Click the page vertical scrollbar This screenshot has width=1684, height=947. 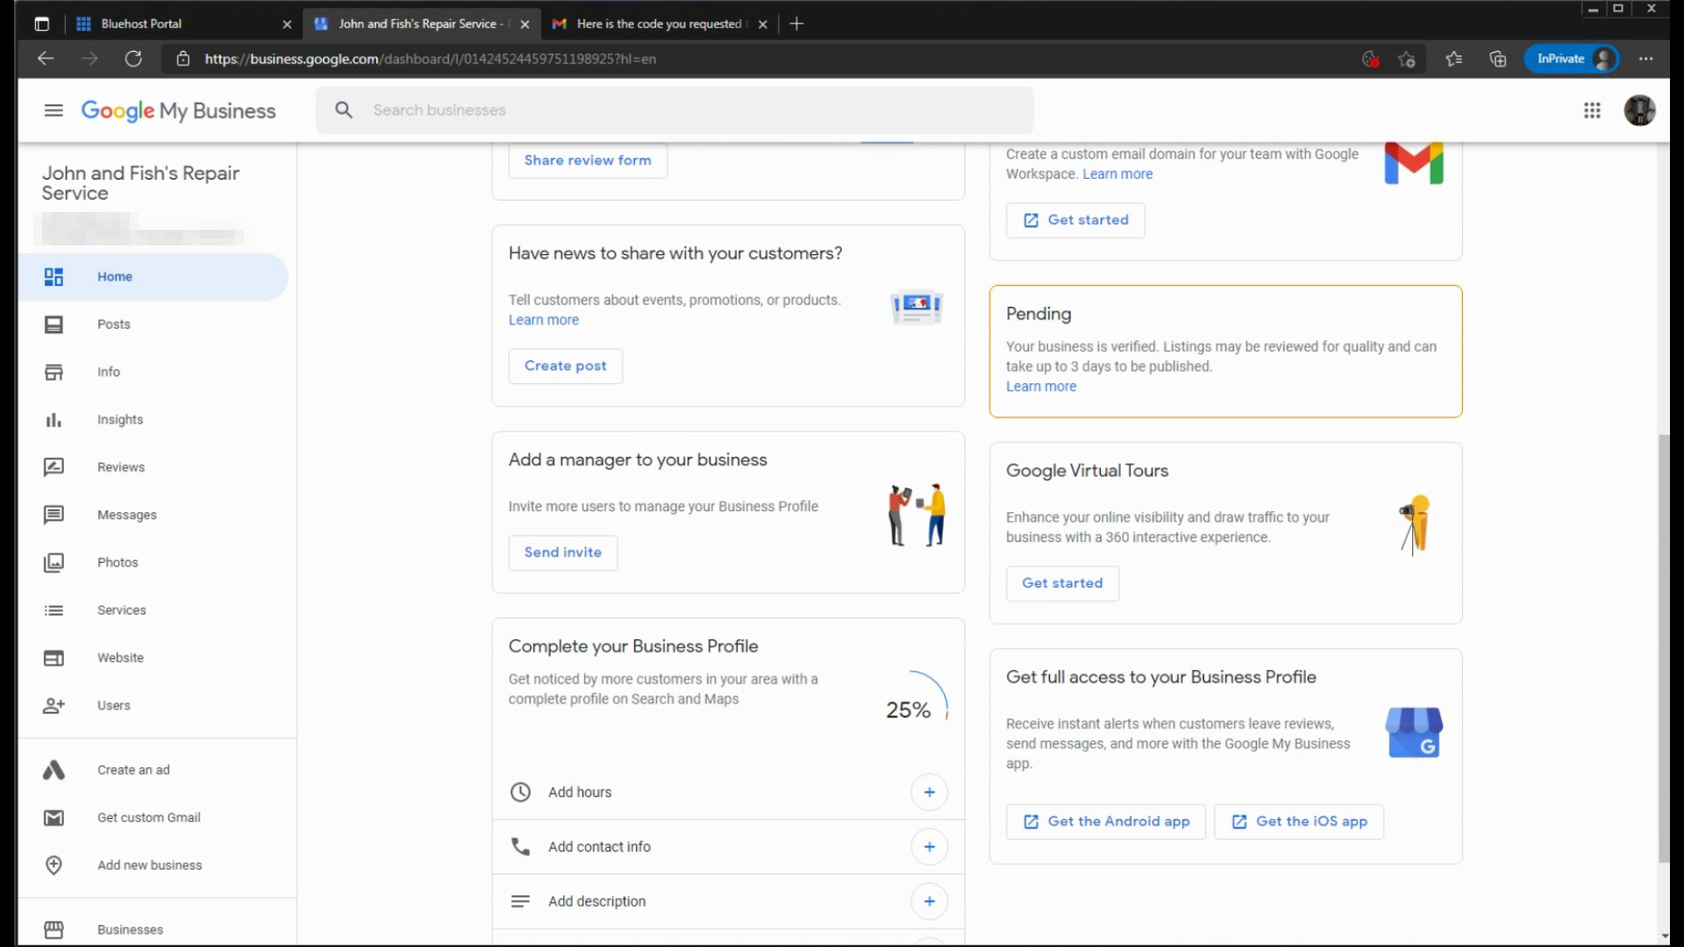click(1663, 649)
